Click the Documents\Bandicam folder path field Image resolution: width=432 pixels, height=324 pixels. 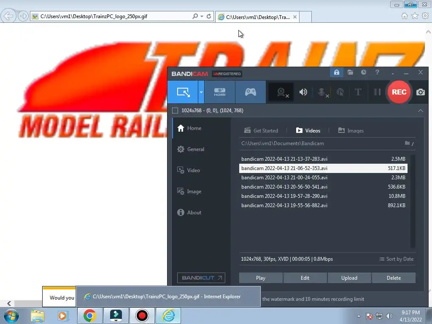(x=321, y=143)
